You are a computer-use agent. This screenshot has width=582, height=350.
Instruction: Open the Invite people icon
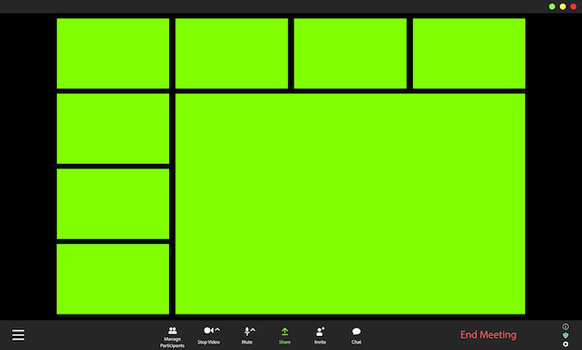point(321,331)
